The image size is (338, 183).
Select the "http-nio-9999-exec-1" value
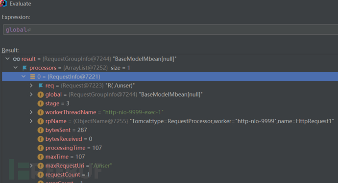[133, 112]
